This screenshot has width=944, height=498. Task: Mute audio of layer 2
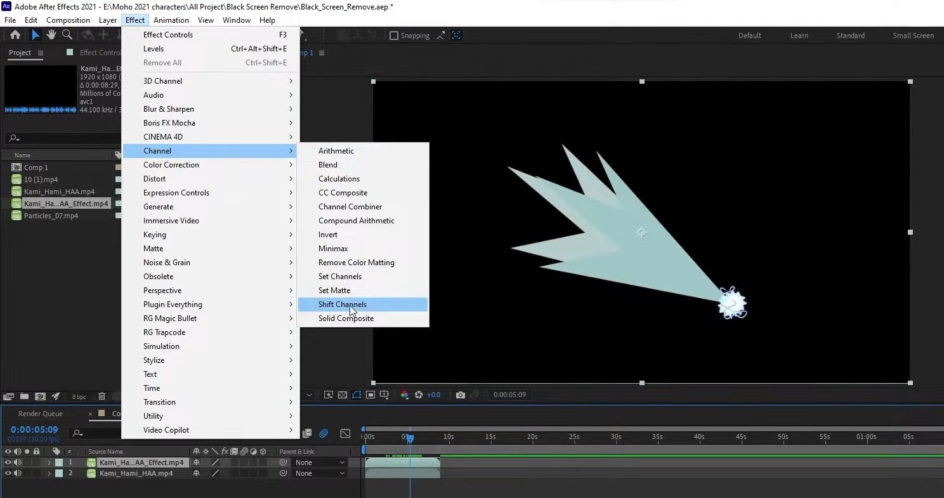click(x=18, y=473)
